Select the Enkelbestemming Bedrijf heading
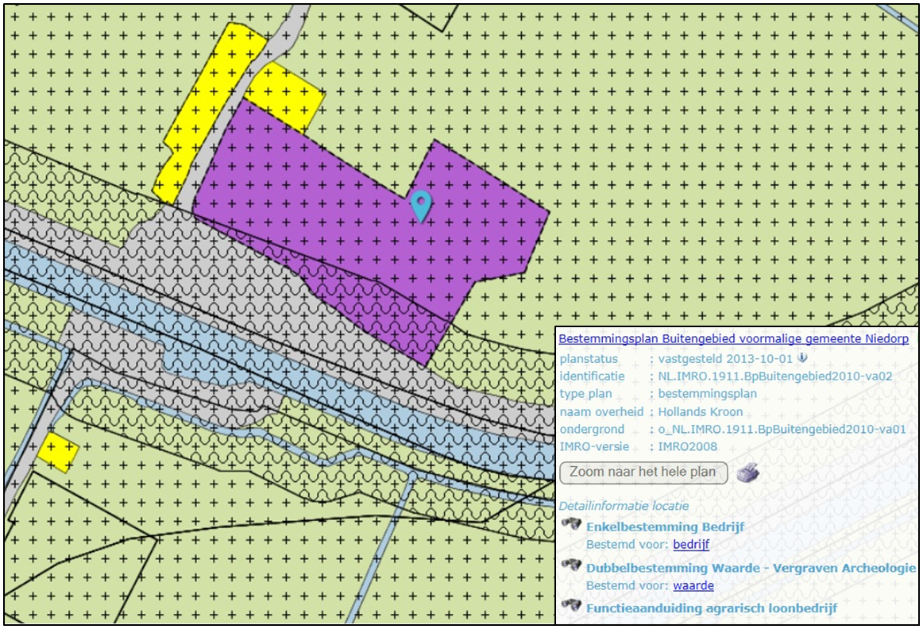 pos(665,527)
